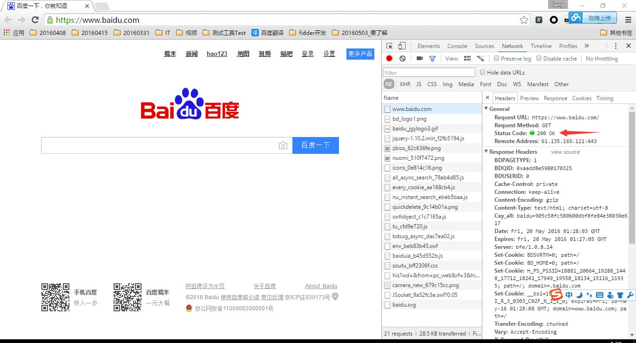
Task: Filter requests by Font
Action: coord(486,84)
